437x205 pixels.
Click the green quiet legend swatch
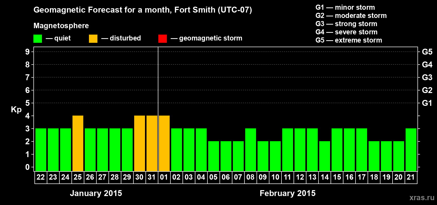(38, 39)
